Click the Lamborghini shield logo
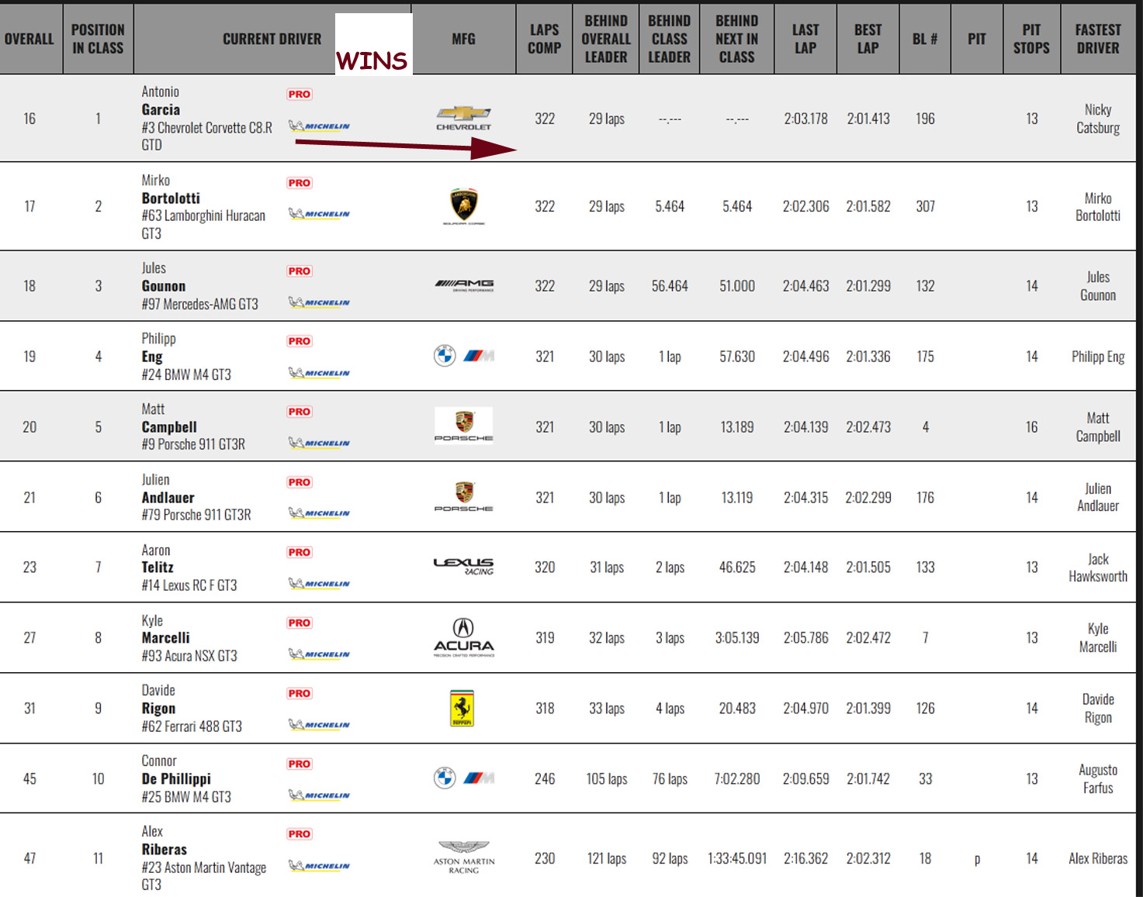1143x897 pixels. pos(464,206)
